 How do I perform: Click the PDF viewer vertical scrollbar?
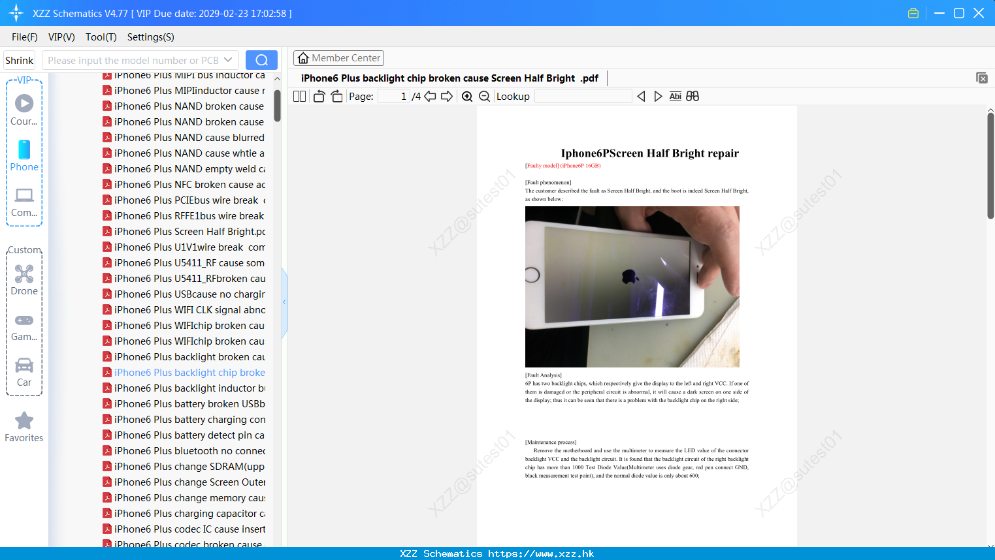point(990,166)
